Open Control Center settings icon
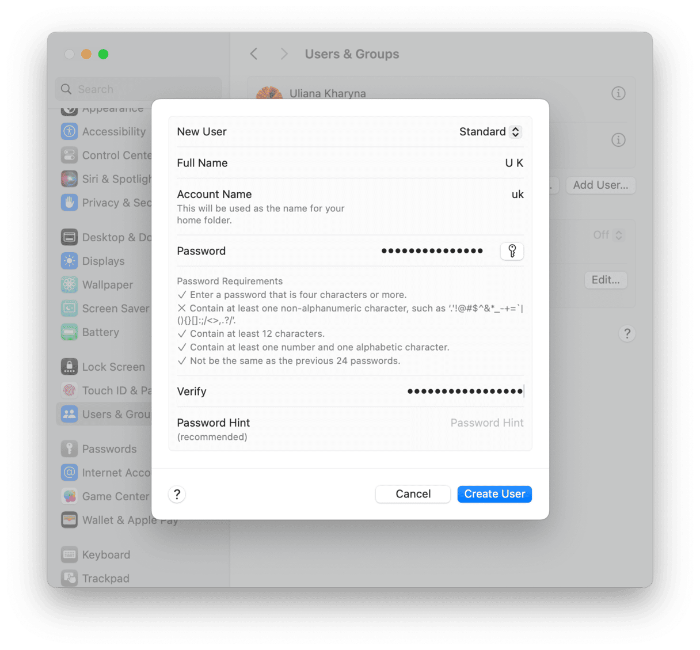This screenshot has width=700, height=650. tap(69, 155)
